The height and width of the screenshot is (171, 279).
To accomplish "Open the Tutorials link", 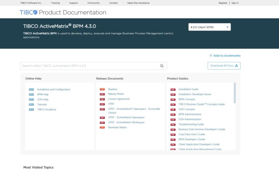I will pos(42,104).
